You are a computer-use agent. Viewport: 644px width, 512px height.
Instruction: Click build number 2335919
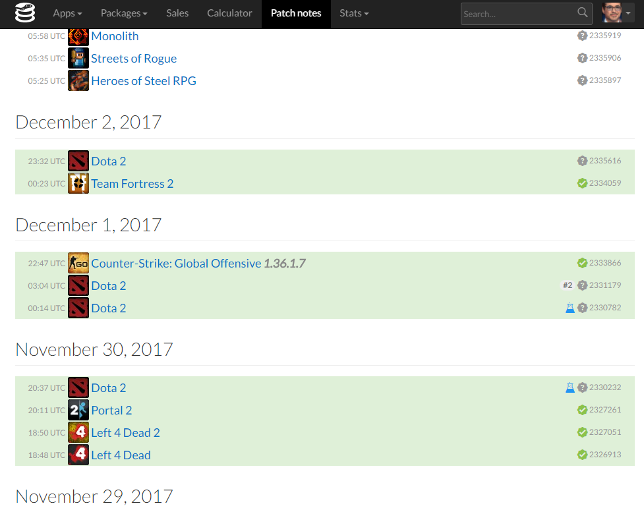click(605, 36)
